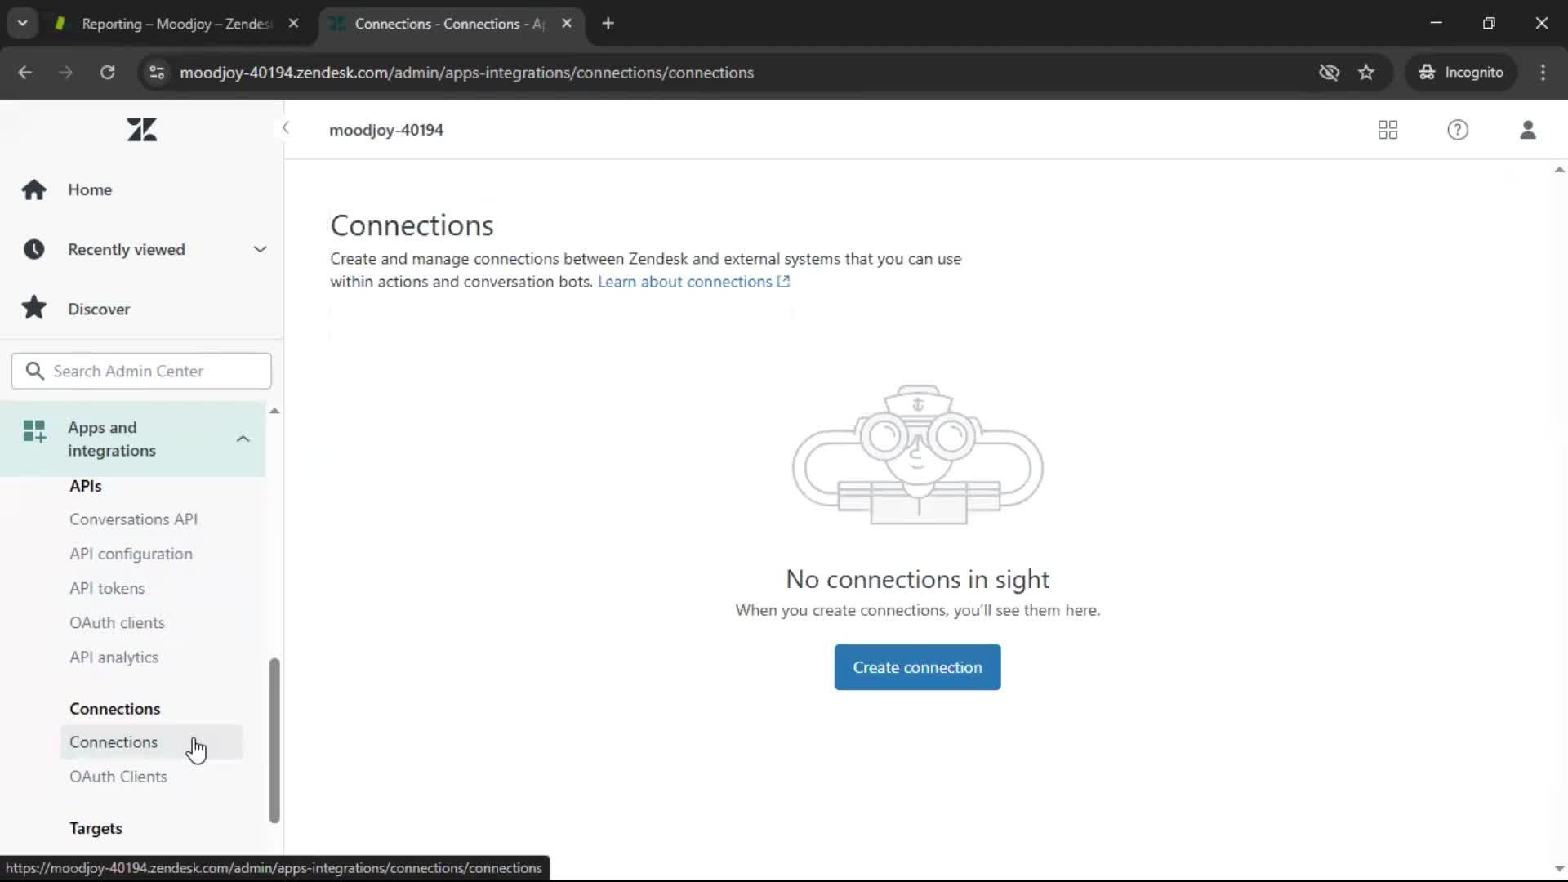Viewport: 1568px width, 882px height.
Task: Click the search magnifier icon
Action: click(x=34, y=371)
